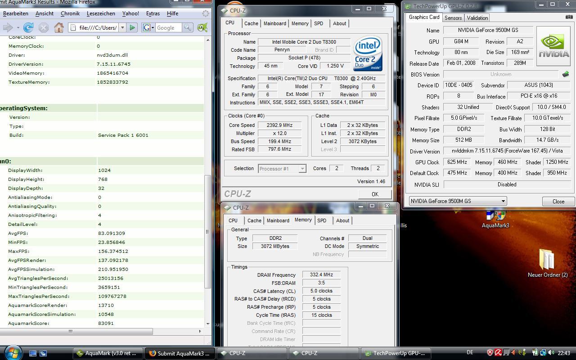Open the GPU selector NVIDIA GeForce 9500M GS
576x360 pixels.
pyautogui.click(x=458, y=201)
